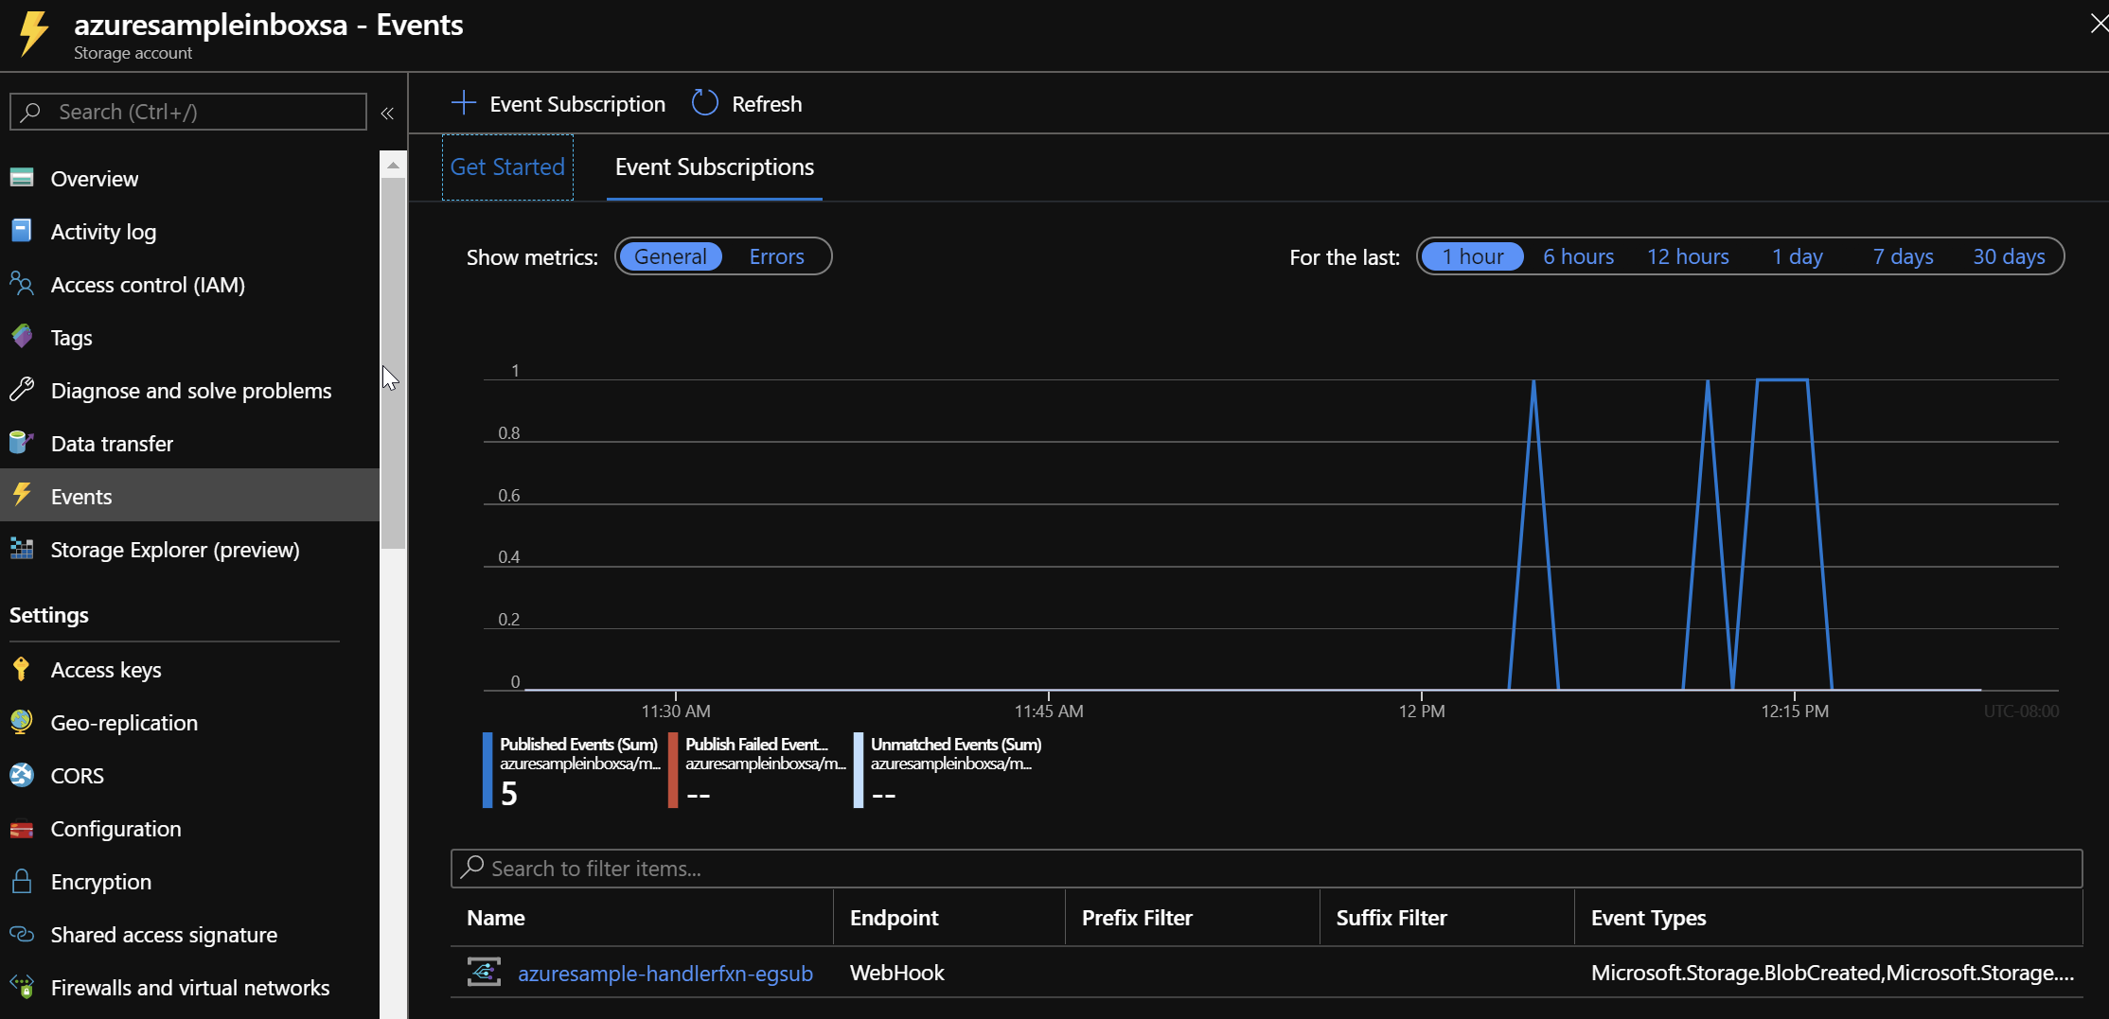Click the CORS icon

pyautogui.click(x=22, y=775)
